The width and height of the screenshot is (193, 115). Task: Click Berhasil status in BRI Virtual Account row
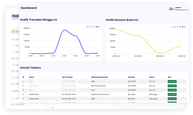[x=152, y=86]
